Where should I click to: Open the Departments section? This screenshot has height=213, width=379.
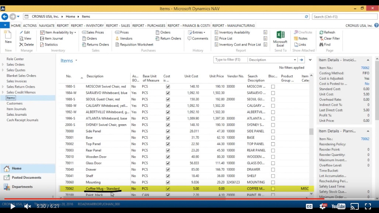pos(22,187)
